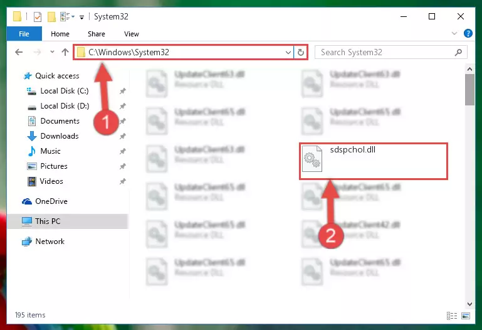Screen dimensions: 482x330
Task: Minimize the System32 window
Action: click(404, 16)
